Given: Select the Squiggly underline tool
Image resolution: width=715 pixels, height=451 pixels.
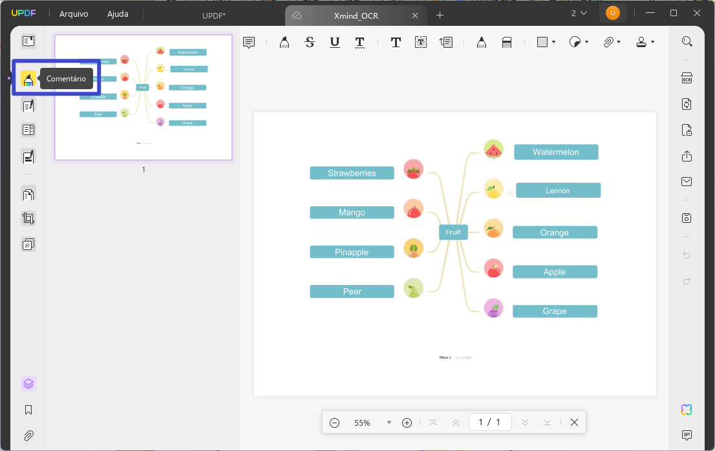Looking at the screenshot, I should (360, 43).
